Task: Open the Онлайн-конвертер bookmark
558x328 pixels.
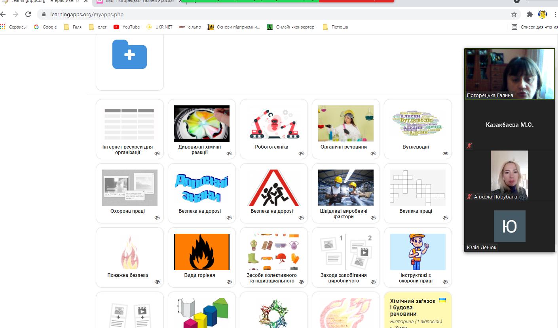Action: (x=291, y=27)
